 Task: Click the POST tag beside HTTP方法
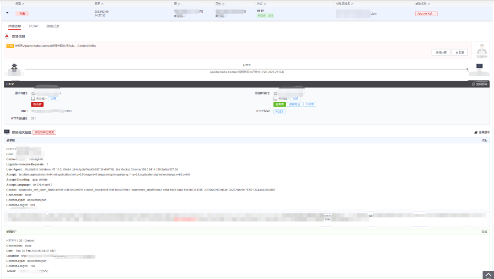[279, 112]
